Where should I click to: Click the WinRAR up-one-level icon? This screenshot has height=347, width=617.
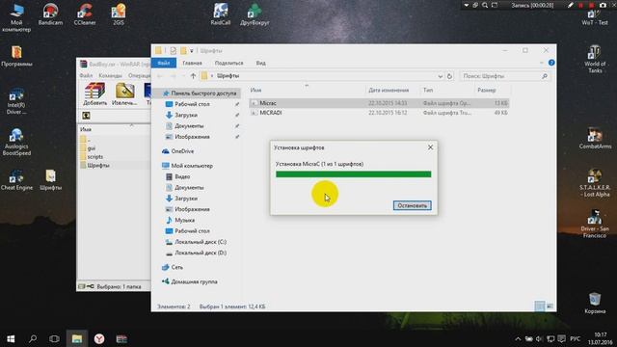click(86, 116)
